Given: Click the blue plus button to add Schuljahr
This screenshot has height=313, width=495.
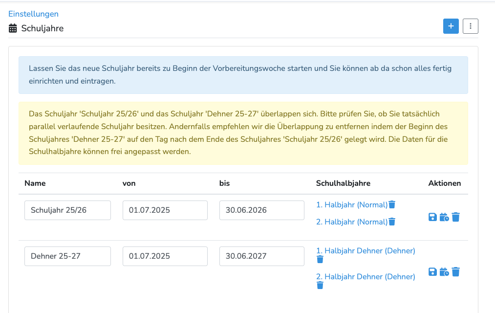Looking at the screenshot, I should (451, 26).
